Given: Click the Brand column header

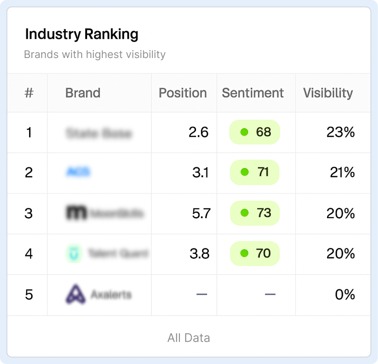Looking at the screenshot, I should tap(83, 93).
